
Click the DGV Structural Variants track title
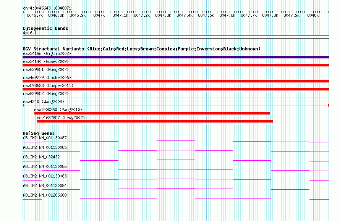pyautogui.click(x=141, y=49)
